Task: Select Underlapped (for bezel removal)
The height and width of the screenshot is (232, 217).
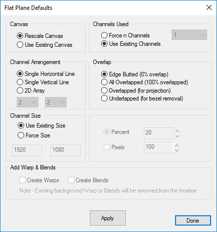Action: tap(142, 99)
